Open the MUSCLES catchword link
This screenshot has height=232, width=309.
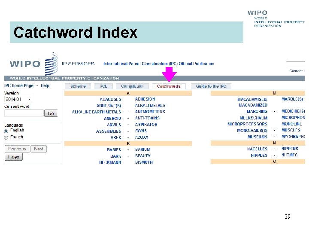291,130
